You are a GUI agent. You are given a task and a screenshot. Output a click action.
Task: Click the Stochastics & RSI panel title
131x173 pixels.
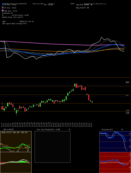point(112,129)
